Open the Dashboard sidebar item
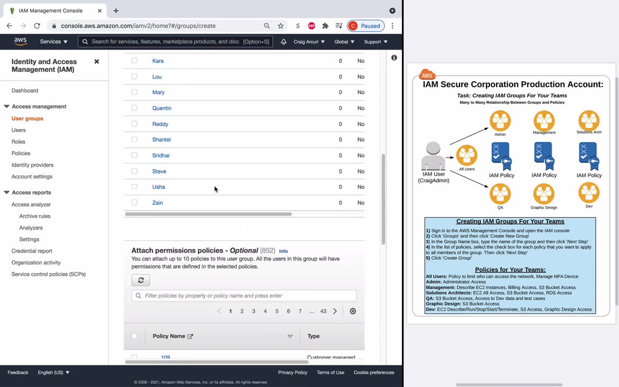 (25, 90)
